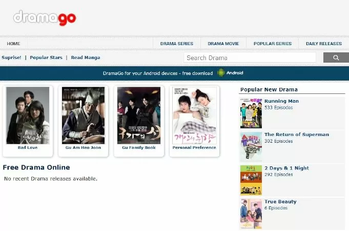This screenshot has width=349, height=231.
Task: Open the DRAMA MOVIE menu
Action: 223,44
